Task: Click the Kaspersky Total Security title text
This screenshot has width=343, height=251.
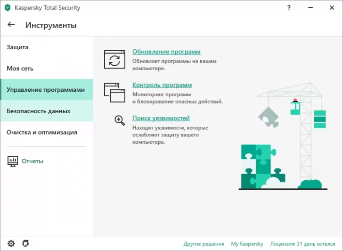Action: click(47, 8)
